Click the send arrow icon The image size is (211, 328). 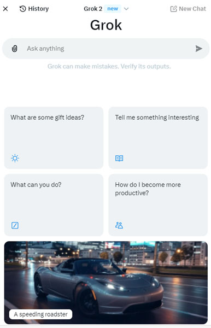tap(198, 49)
